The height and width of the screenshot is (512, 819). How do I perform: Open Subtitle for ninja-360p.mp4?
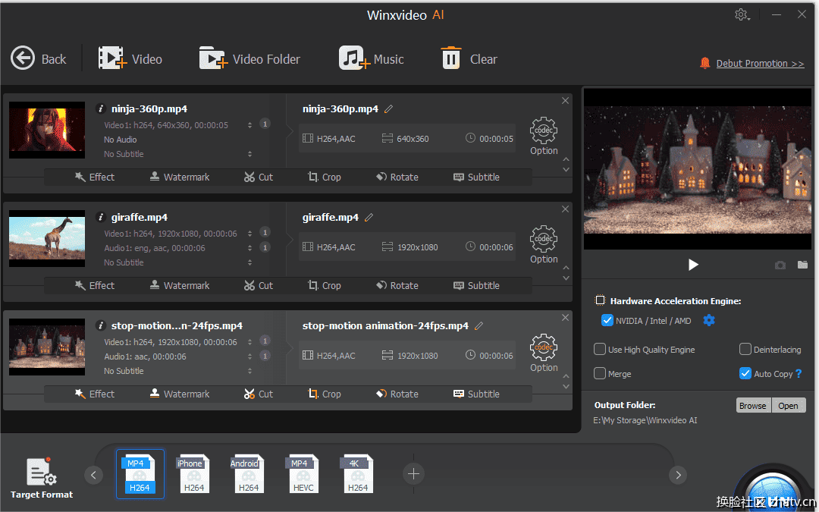tap(476, 177)
